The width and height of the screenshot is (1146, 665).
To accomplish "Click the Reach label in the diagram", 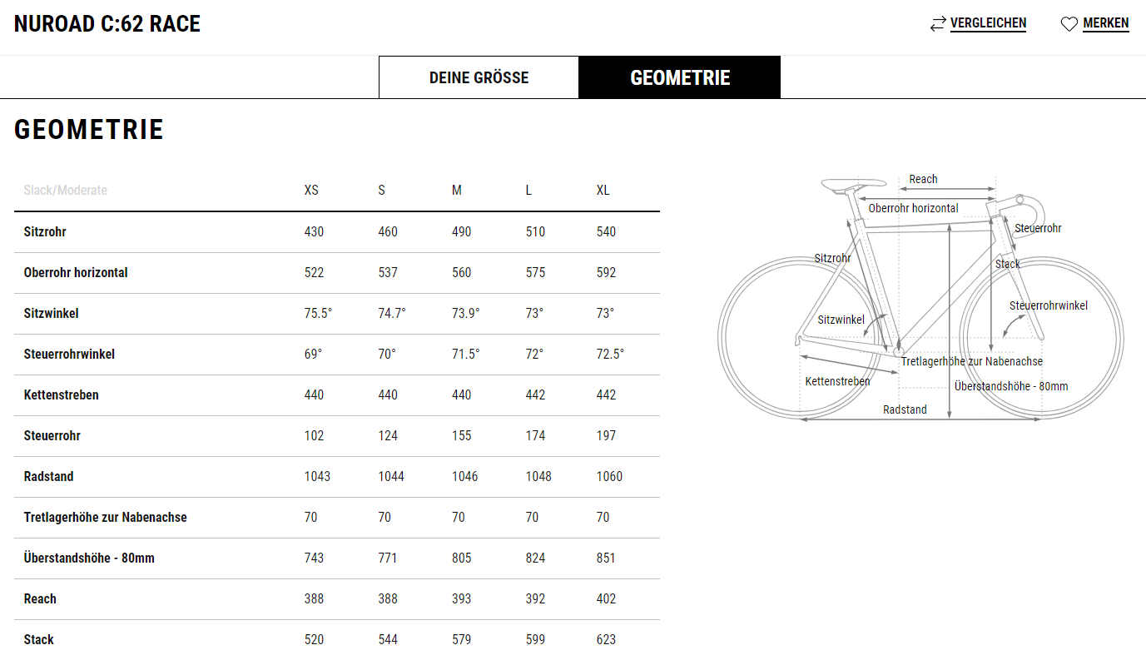I will click(x=923, y=179).
